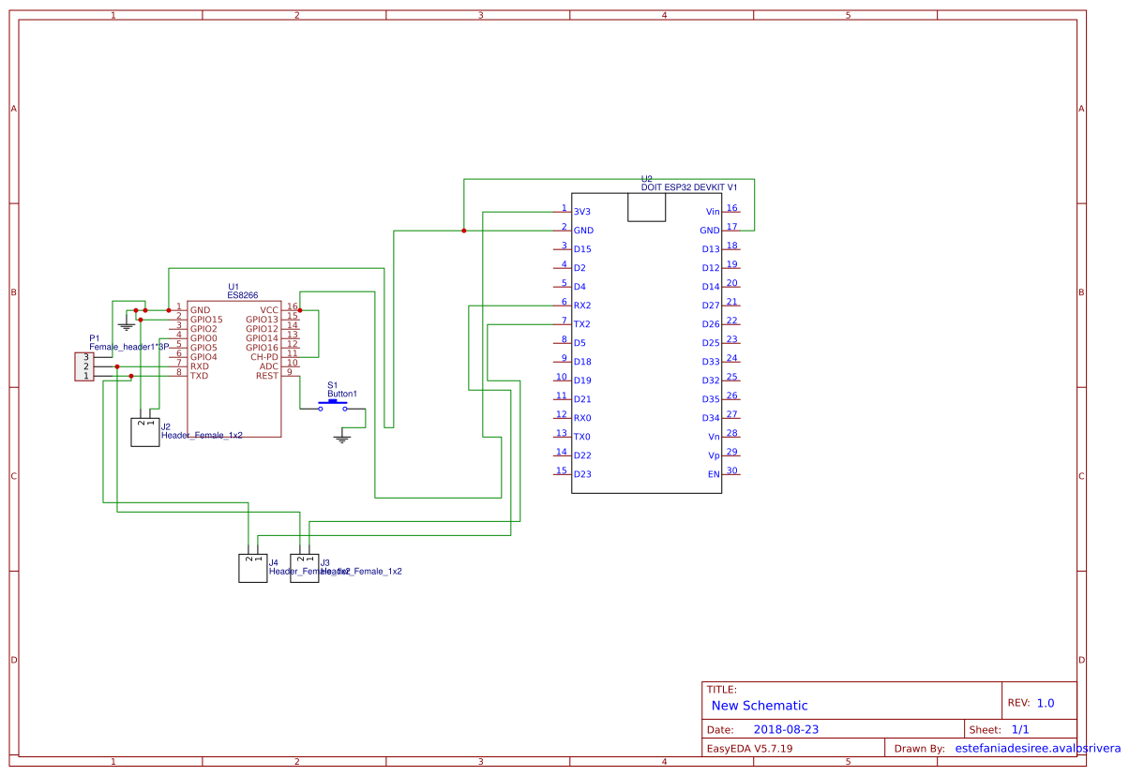The width and height of the screenshot is (1129, 776).
Task: Click the ground symbol below Button1
Action: (342, 436)
